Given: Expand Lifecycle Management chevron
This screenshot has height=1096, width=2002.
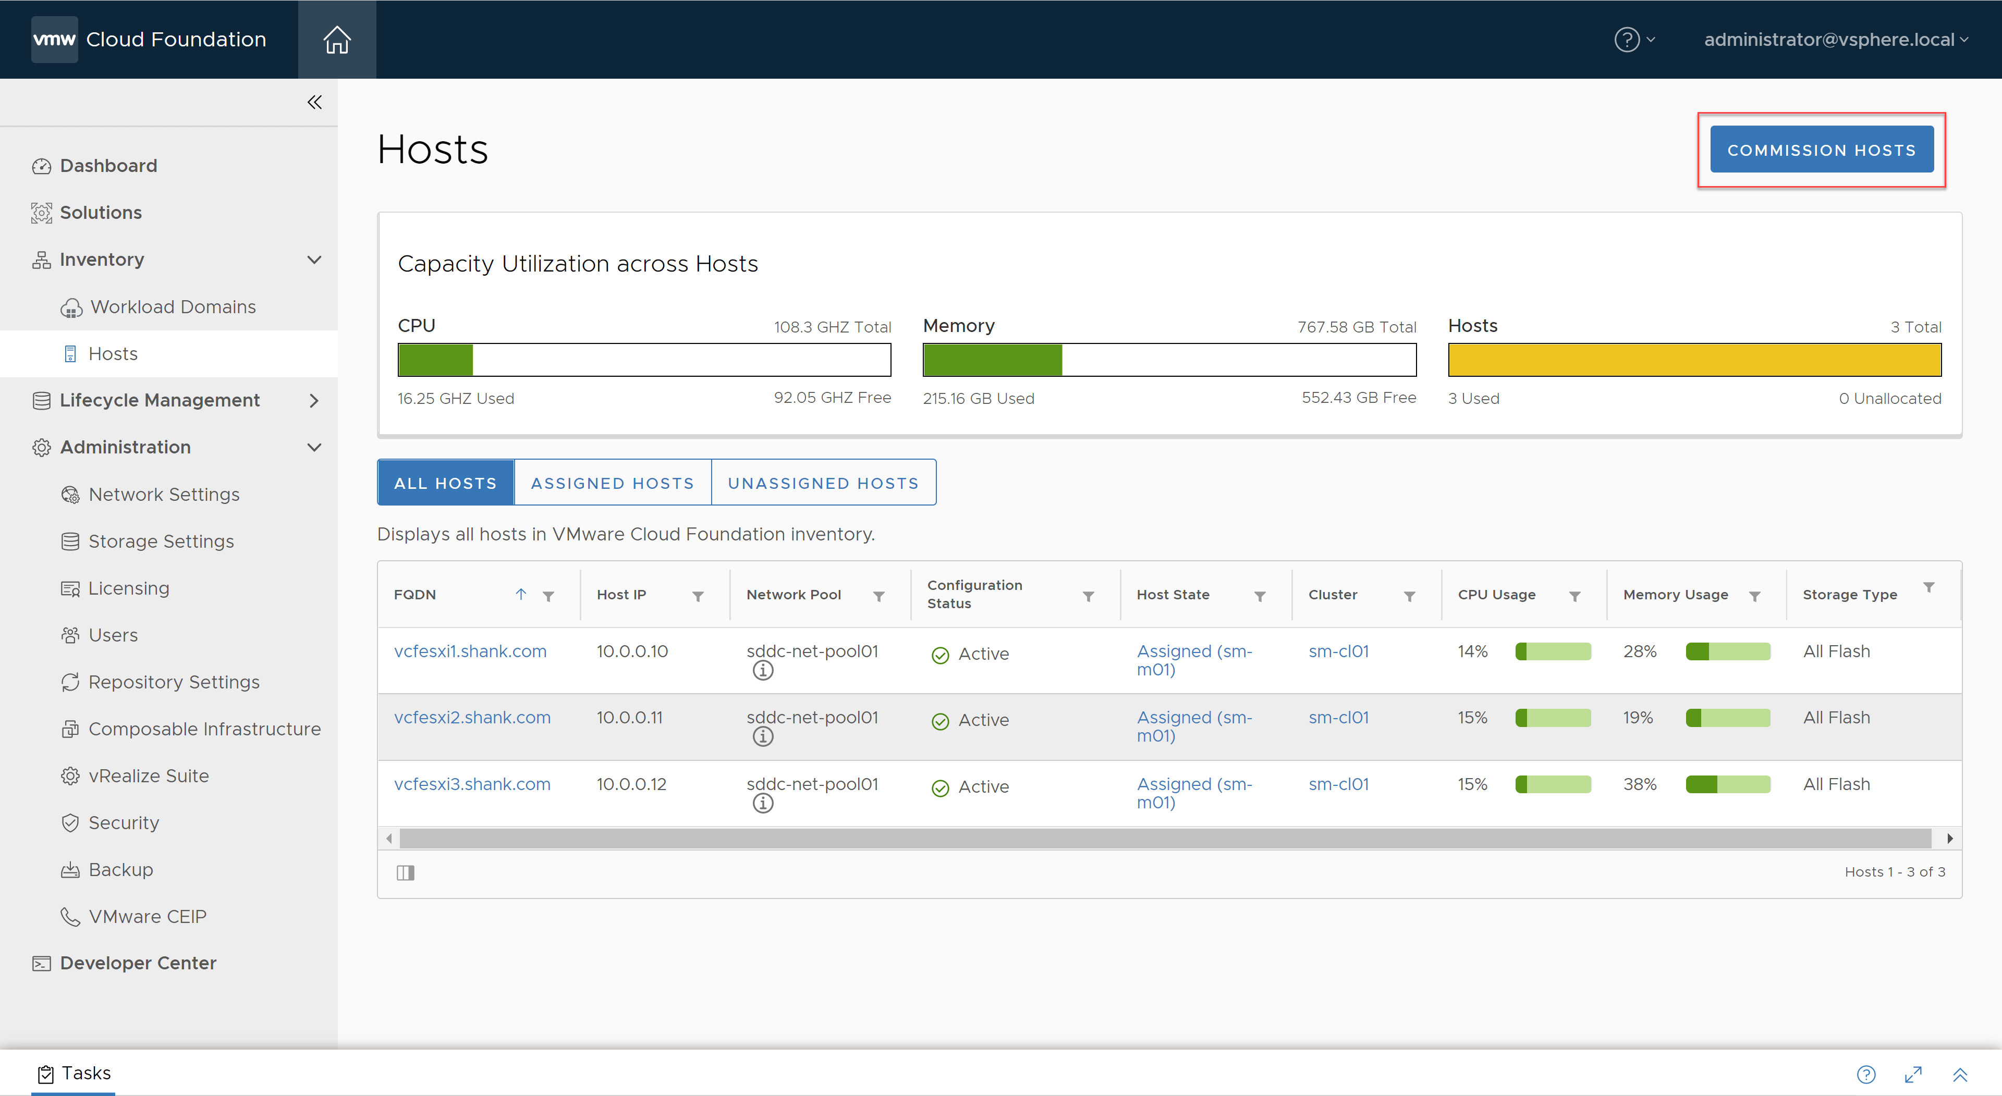Looking at the screenshot, I should point(314,400).
